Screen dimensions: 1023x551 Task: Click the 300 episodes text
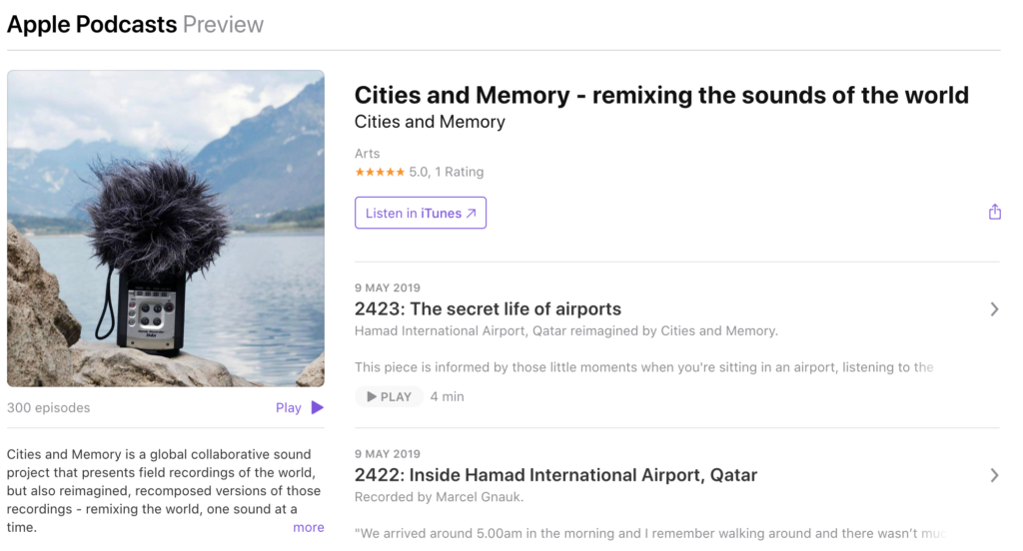coord(48,407)
